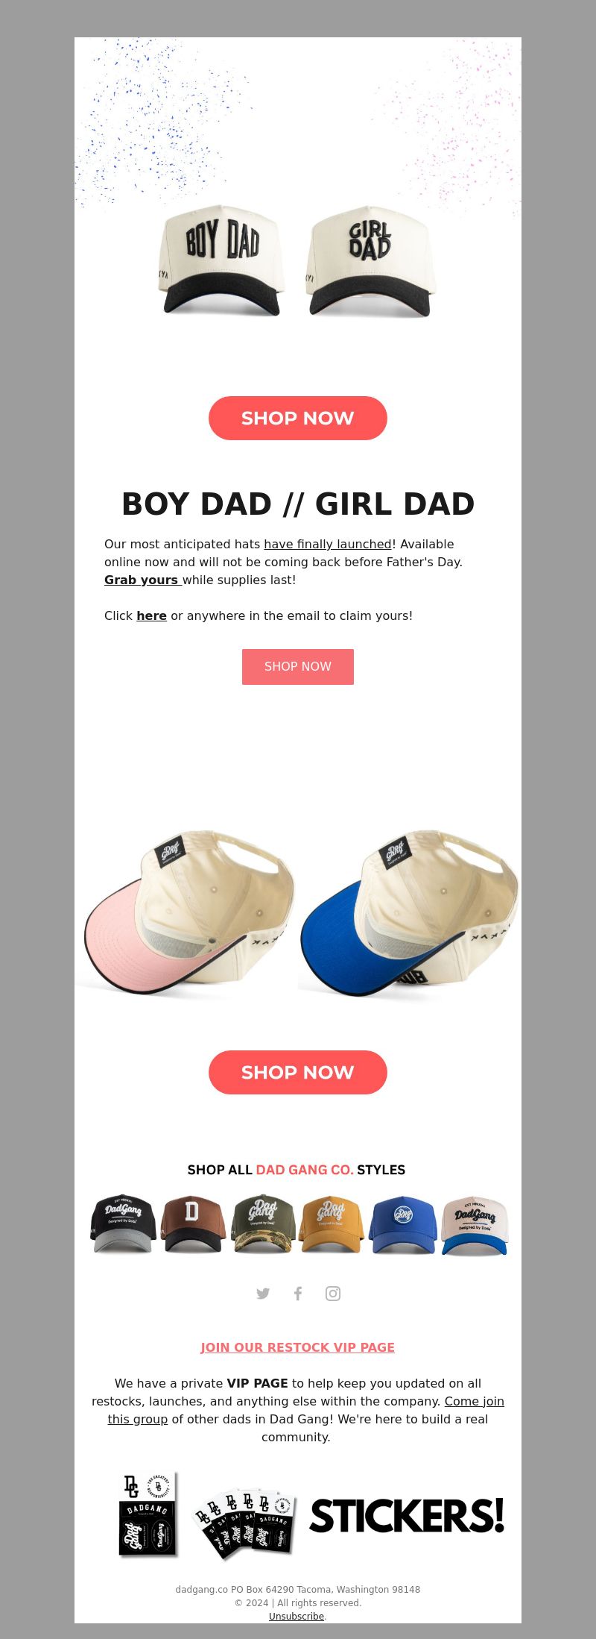Click the Girl Dad hat image
This screenshot has height=1639, width=596.
click(x=370, y=262)
